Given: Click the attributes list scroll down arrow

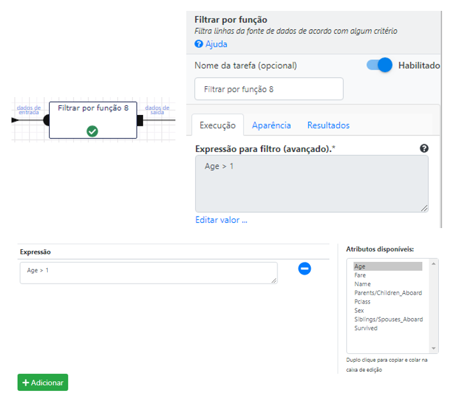Looking at the screenshot, I should pos(433,348).
